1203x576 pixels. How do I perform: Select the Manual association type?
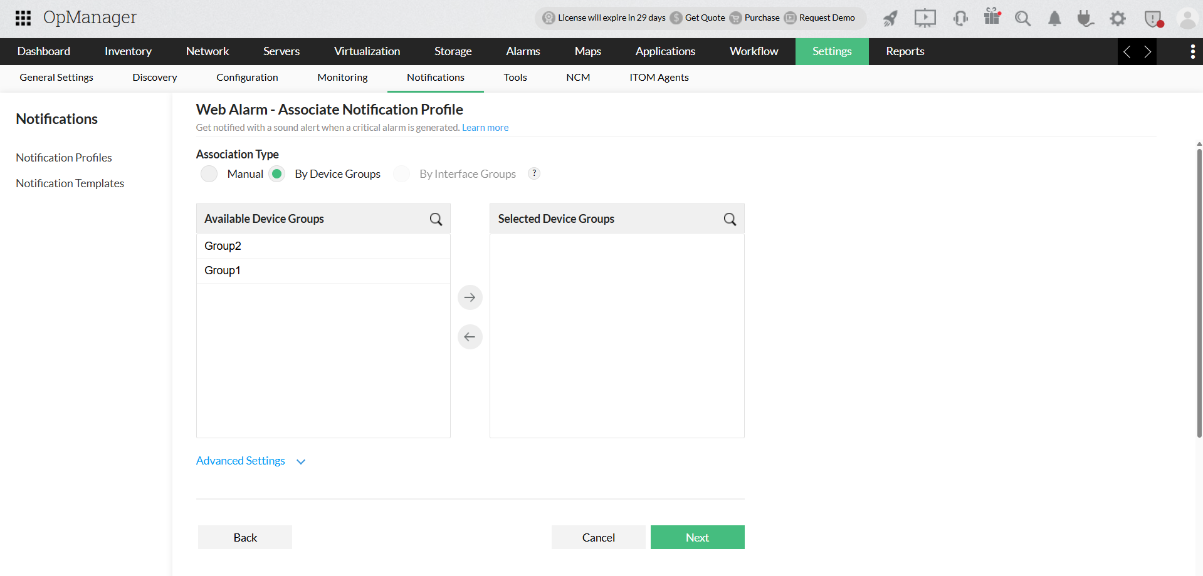pyautogui.click(x=209, y=173)
